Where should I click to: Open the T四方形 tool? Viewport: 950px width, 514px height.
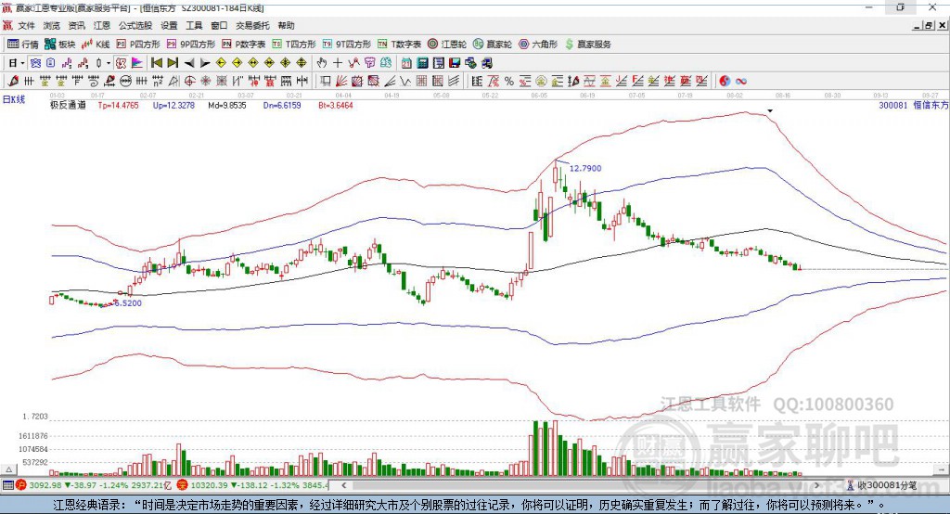pos(294,45)
